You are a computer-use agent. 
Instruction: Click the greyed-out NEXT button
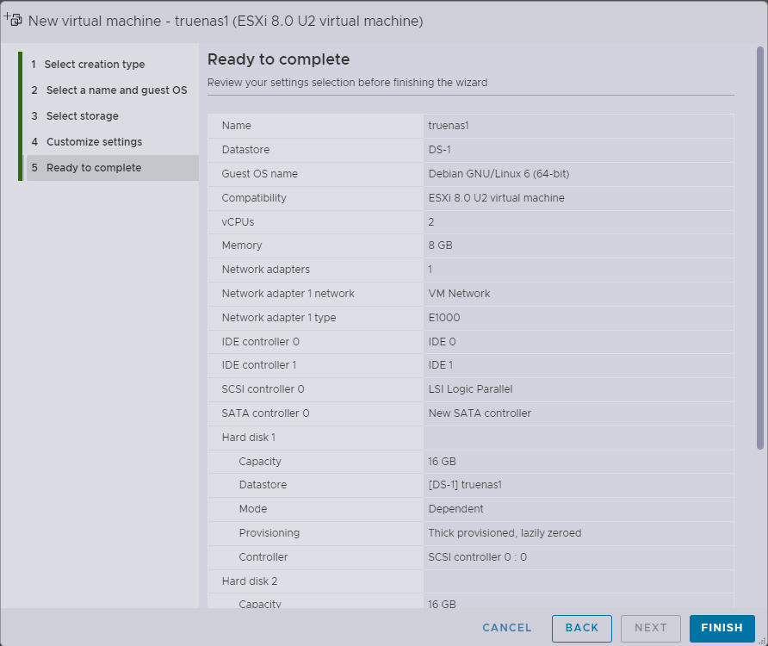pyautogui.click(x=650, y=628)
